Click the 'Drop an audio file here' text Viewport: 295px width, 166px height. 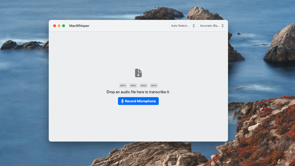coord(138,92)
